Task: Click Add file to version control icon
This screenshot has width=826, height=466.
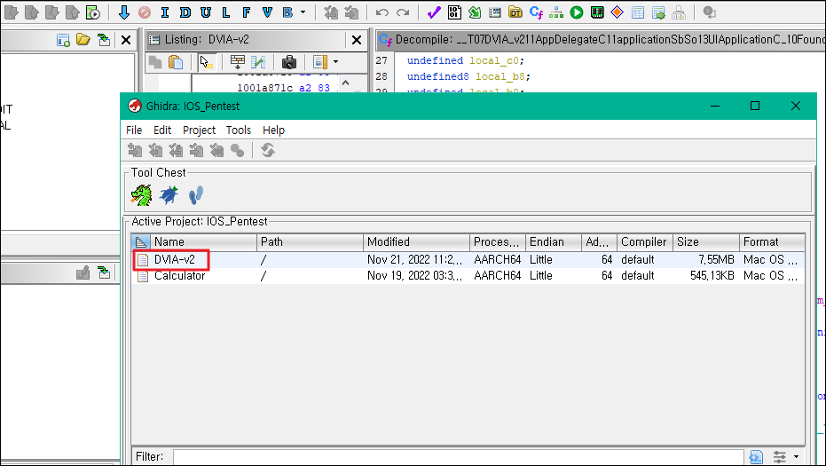Action: 135,151
